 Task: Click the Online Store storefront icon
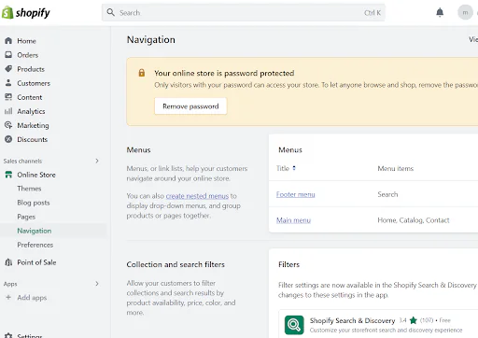coord(8,175)
